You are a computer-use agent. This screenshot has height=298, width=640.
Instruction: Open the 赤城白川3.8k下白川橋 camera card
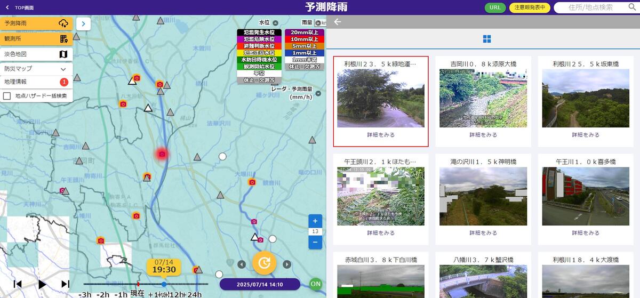[x=381, y=275]
